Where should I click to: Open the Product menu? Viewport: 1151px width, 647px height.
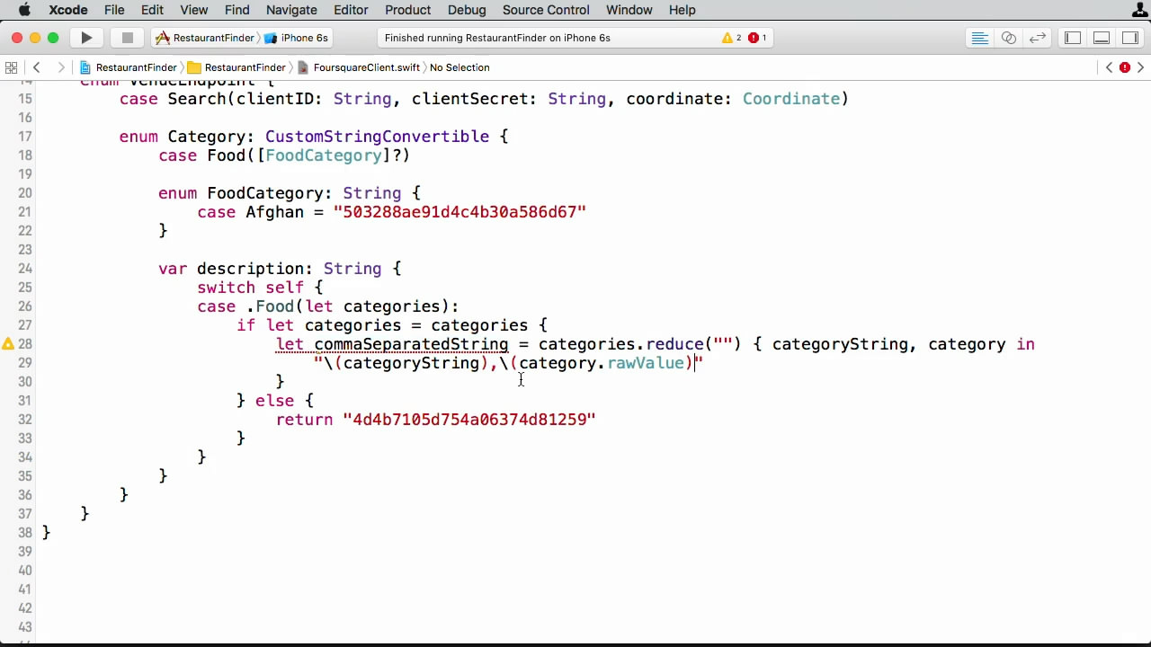point(407,10)
